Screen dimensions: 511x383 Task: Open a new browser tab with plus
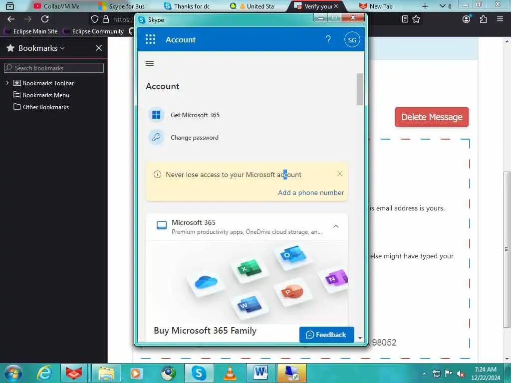pyautogui.click(x=425, y=6)
